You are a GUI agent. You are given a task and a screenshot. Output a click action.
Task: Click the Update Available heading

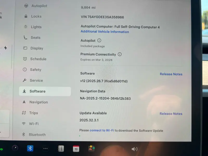click(93, 113)
